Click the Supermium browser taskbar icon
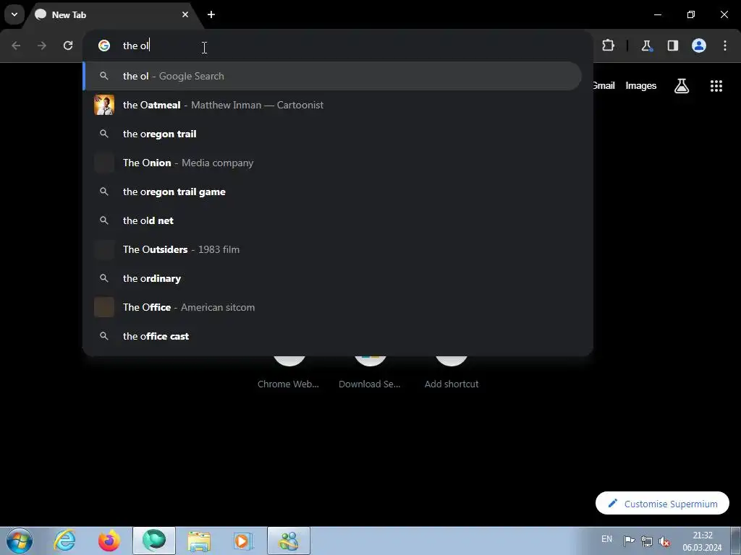This screenshot has width=741, height=555. [x=154, y=541]
